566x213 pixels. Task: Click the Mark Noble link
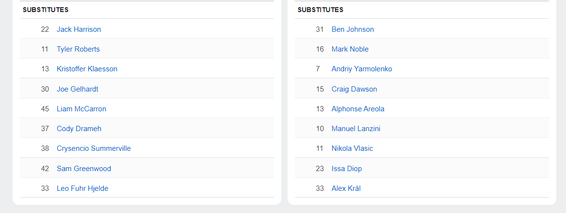click(x=350, y=49)
